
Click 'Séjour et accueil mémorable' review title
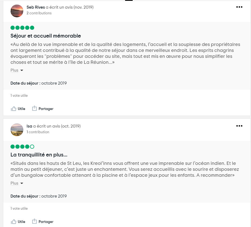[x=45, y=36]
